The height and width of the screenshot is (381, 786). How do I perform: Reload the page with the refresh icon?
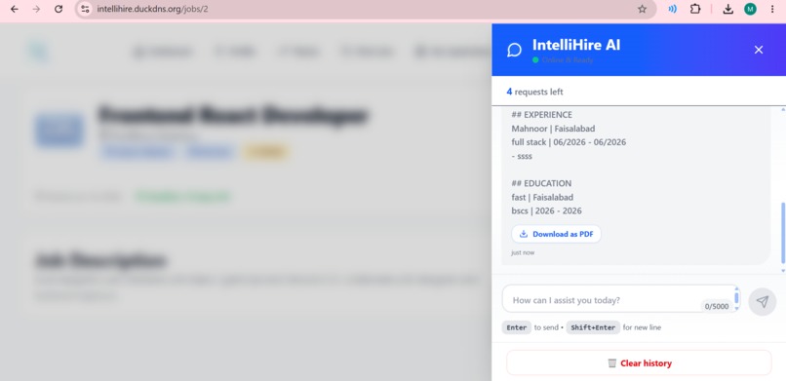pos(59,9)
